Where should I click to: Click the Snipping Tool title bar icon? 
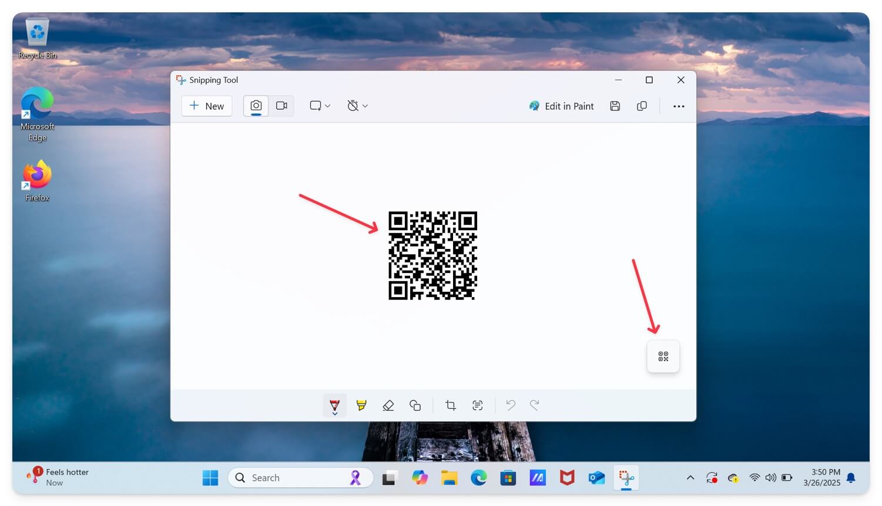point(181,80)
